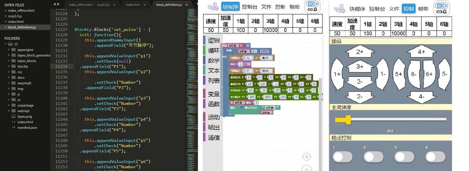469x171 pixels.
Task: Close mcp1.0.js in Open Files list
Action: coord(5,16)
